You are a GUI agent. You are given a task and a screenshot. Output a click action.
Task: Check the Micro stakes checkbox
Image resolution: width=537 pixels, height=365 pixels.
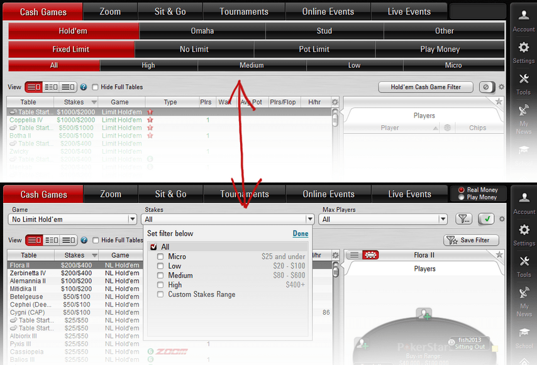click(160, 256)
